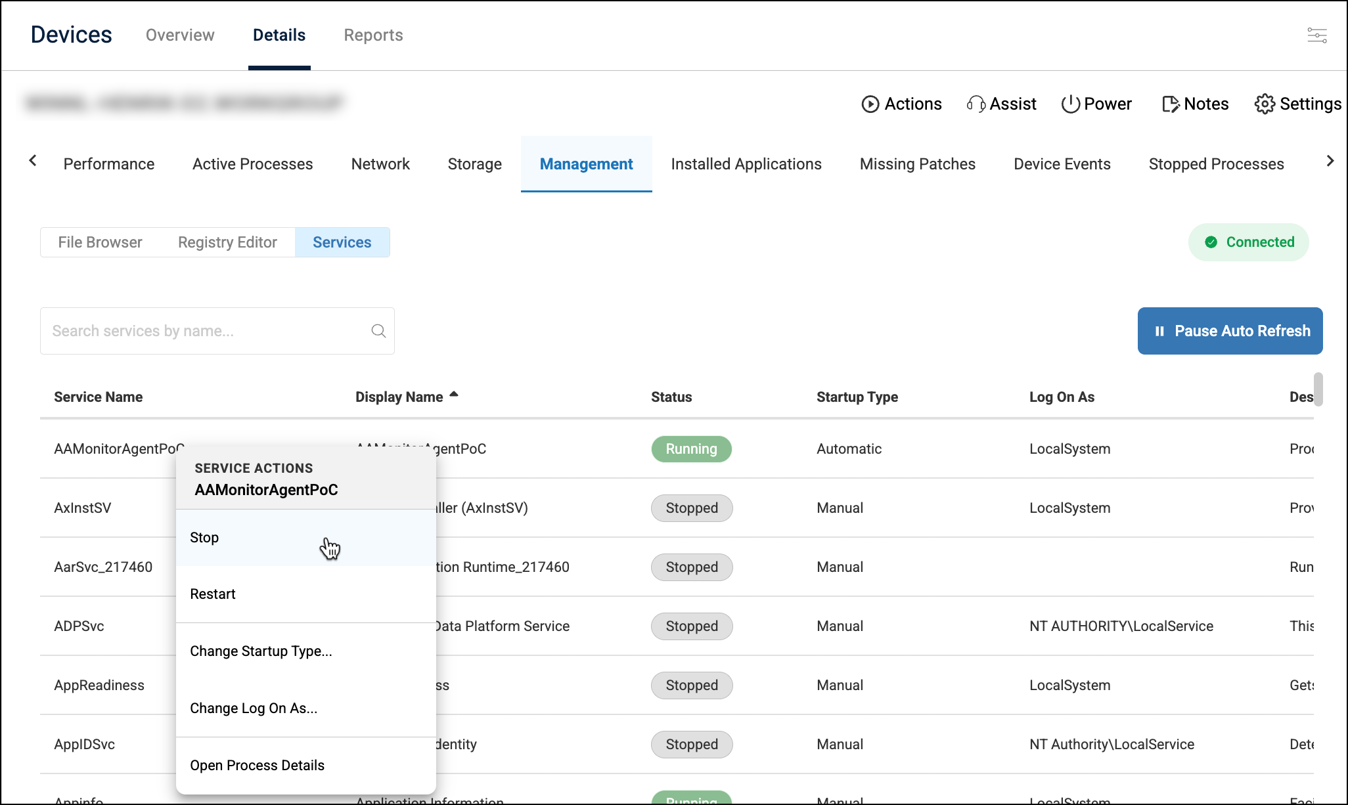Screen dimensions: 1348x805
Task: Switch to Services view
Action: (x=342, y=242)
